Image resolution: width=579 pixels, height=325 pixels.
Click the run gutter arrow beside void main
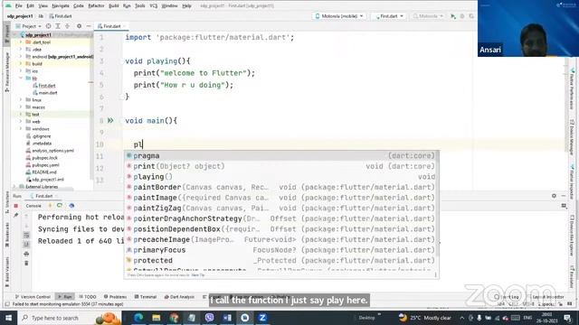tap(110, 120)
